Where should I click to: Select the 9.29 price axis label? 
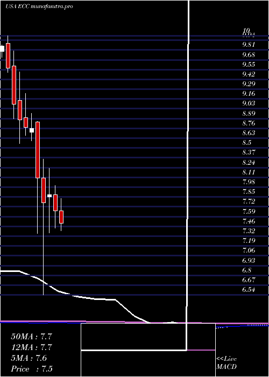(249, 84)
